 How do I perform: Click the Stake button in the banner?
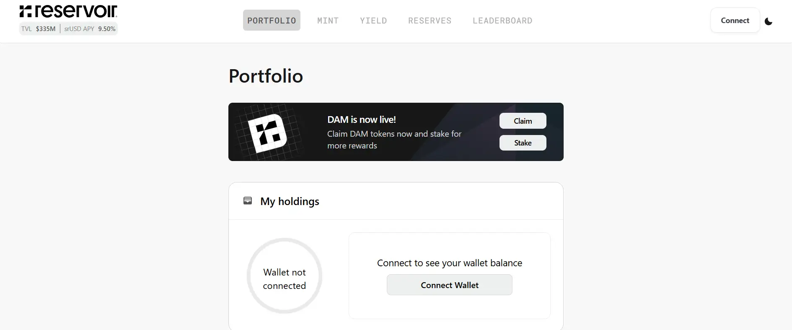coord(523,143)
